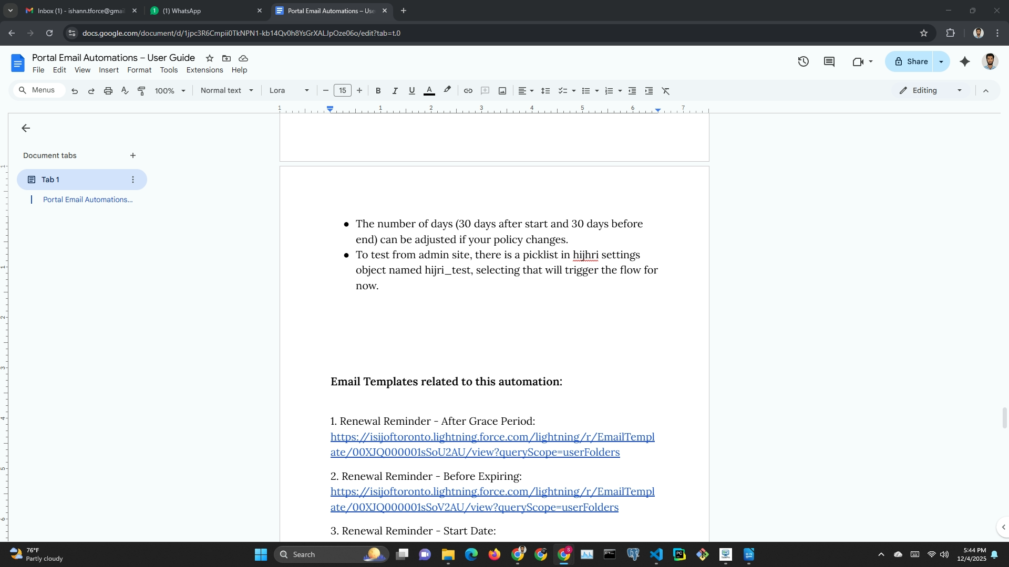
Task: Open the text color picker
Action: pos(429,91)
